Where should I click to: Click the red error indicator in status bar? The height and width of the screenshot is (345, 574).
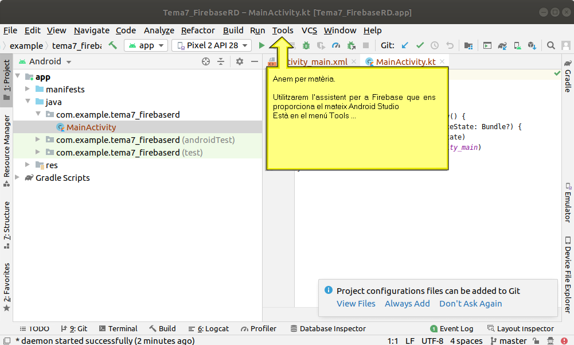click(564, 341)
